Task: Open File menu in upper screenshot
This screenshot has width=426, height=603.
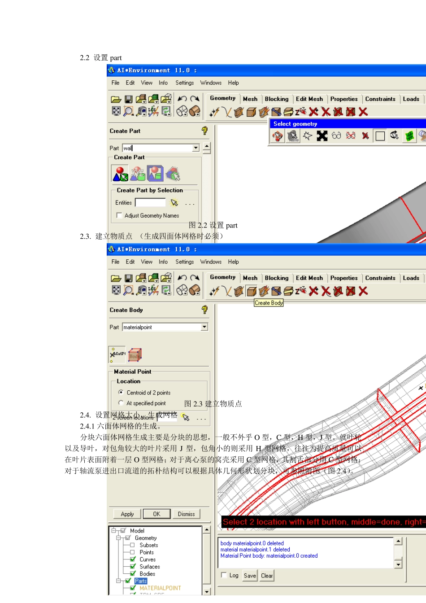Action: coord(115,83)
